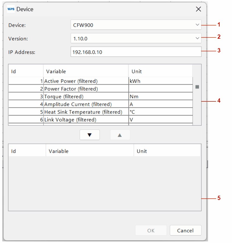Close the Device dialog window
Viewport: 232px width, 243px height.
(198, 9)
